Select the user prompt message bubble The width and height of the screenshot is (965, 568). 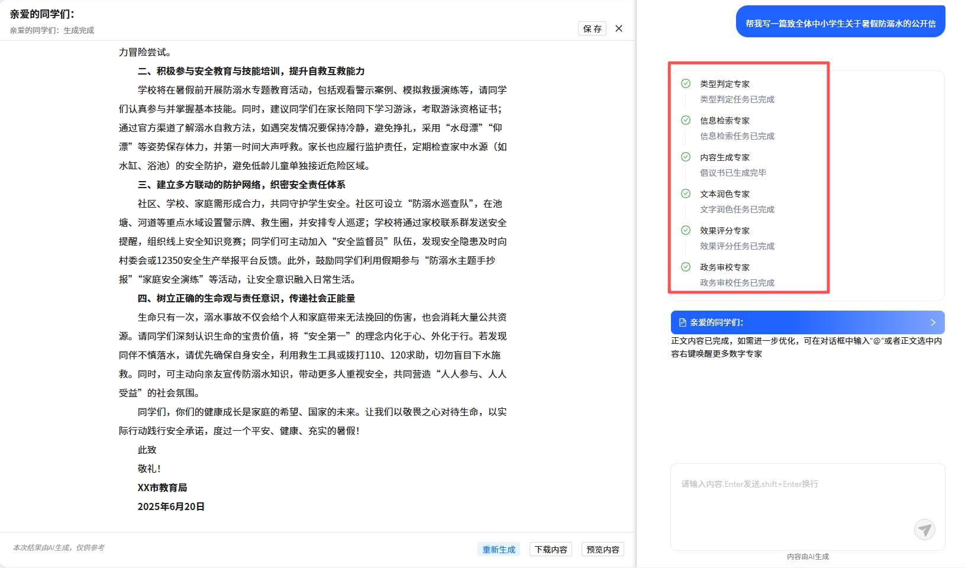pyautogui.click(x=840, y=24)
